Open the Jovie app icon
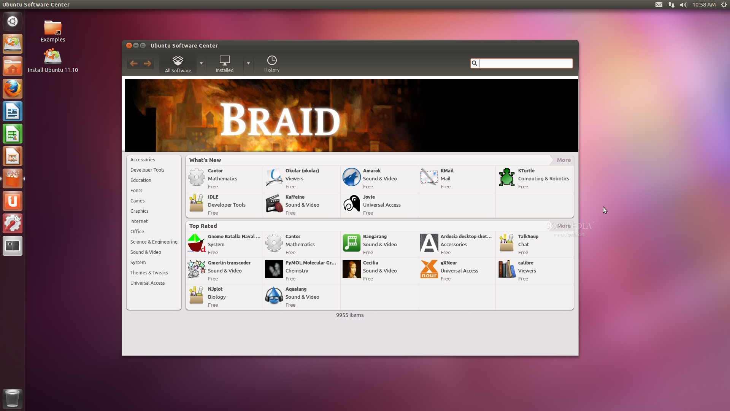This screenshot has width=730, height=411. [352, 204]
